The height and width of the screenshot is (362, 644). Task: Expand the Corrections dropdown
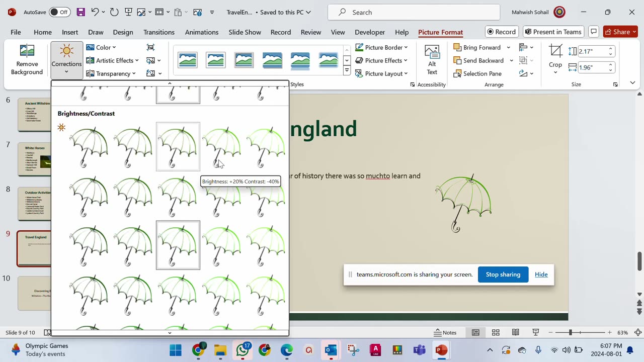pyautogui.click(x=66, y=60)
